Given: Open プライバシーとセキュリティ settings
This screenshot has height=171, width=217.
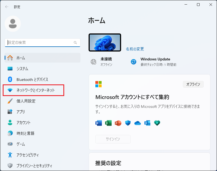Looking at the screenshot, I should pyautogui.click(x=34, y=166).
